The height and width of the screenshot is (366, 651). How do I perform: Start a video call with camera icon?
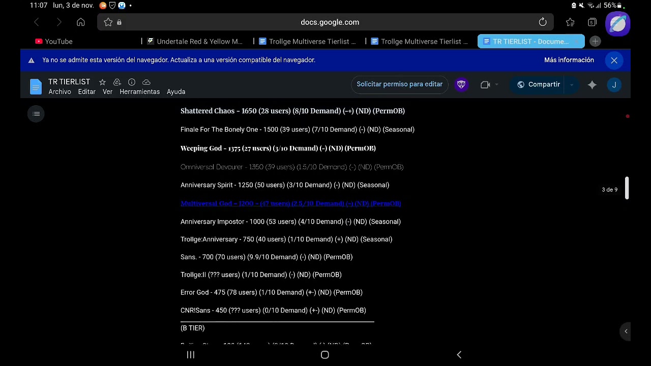(x=485, y=85)
